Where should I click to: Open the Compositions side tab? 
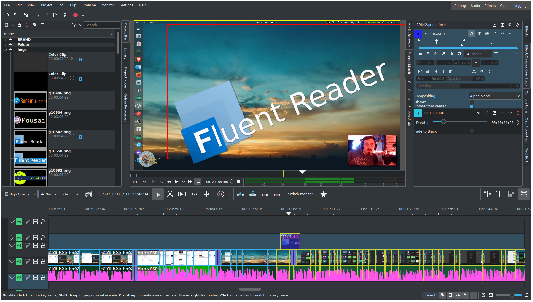point(526,102)
